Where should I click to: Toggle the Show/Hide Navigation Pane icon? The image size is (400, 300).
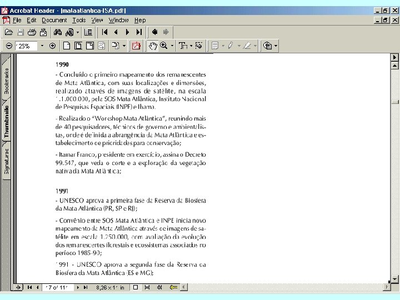(88, 32)
